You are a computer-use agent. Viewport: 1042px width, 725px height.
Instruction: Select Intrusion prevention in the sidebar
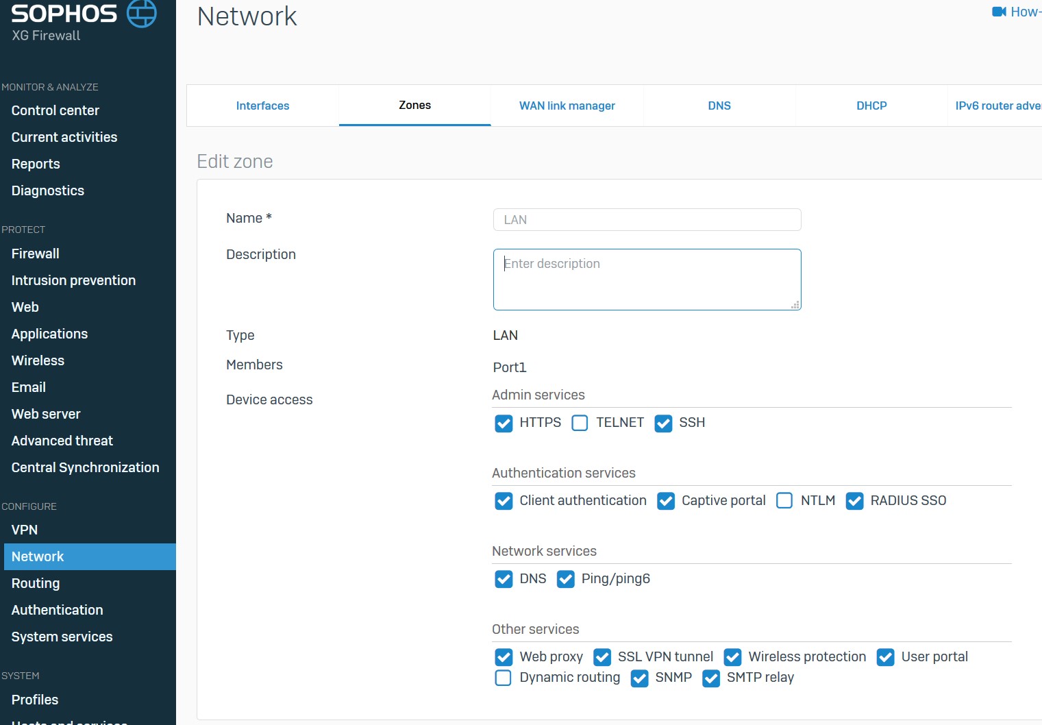pos(73,280)
